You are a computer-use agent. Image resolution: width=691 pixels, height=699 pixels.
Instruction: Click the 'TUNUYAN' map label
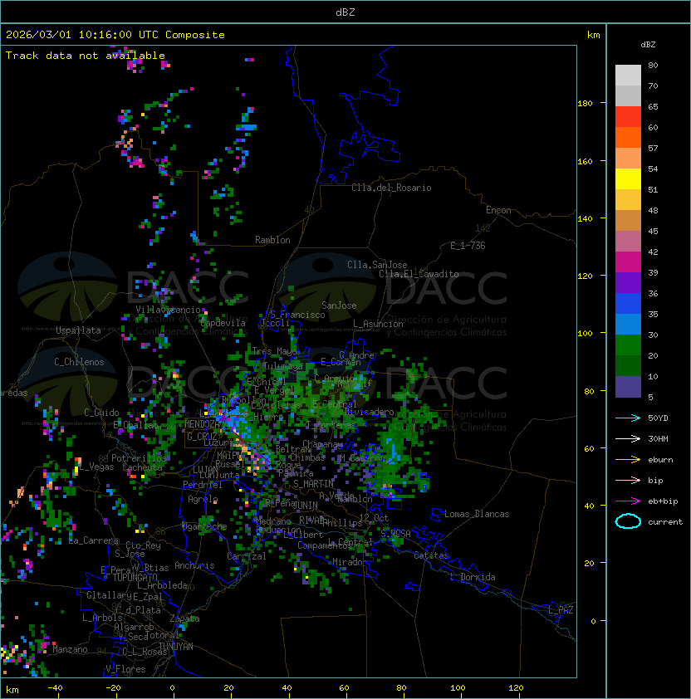pos(176,647)
